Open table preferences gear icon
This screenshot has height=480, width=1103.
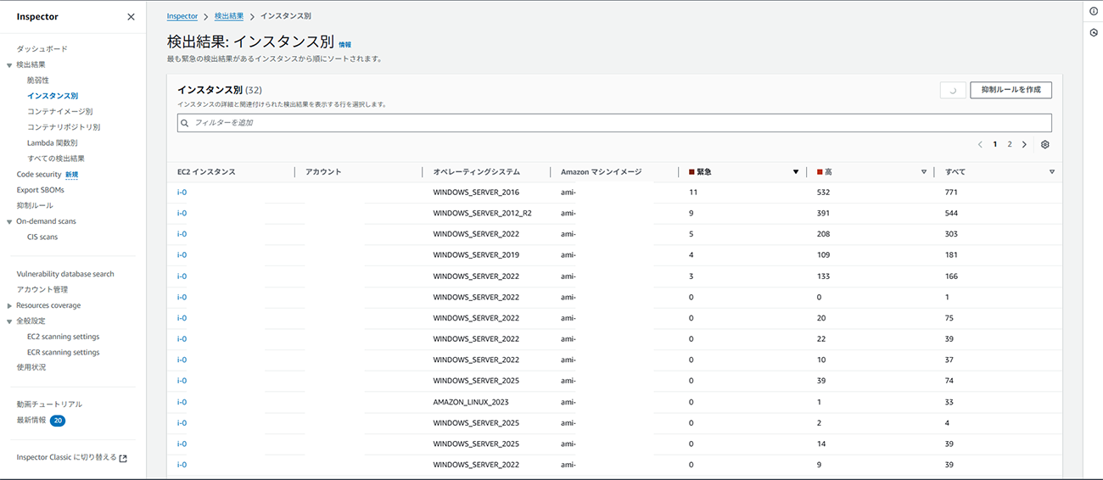coord(1044,145)
